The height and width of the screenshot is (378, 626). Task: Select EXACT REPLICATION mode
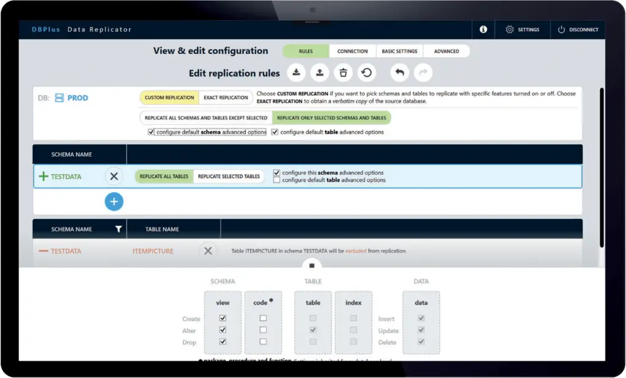226,97
